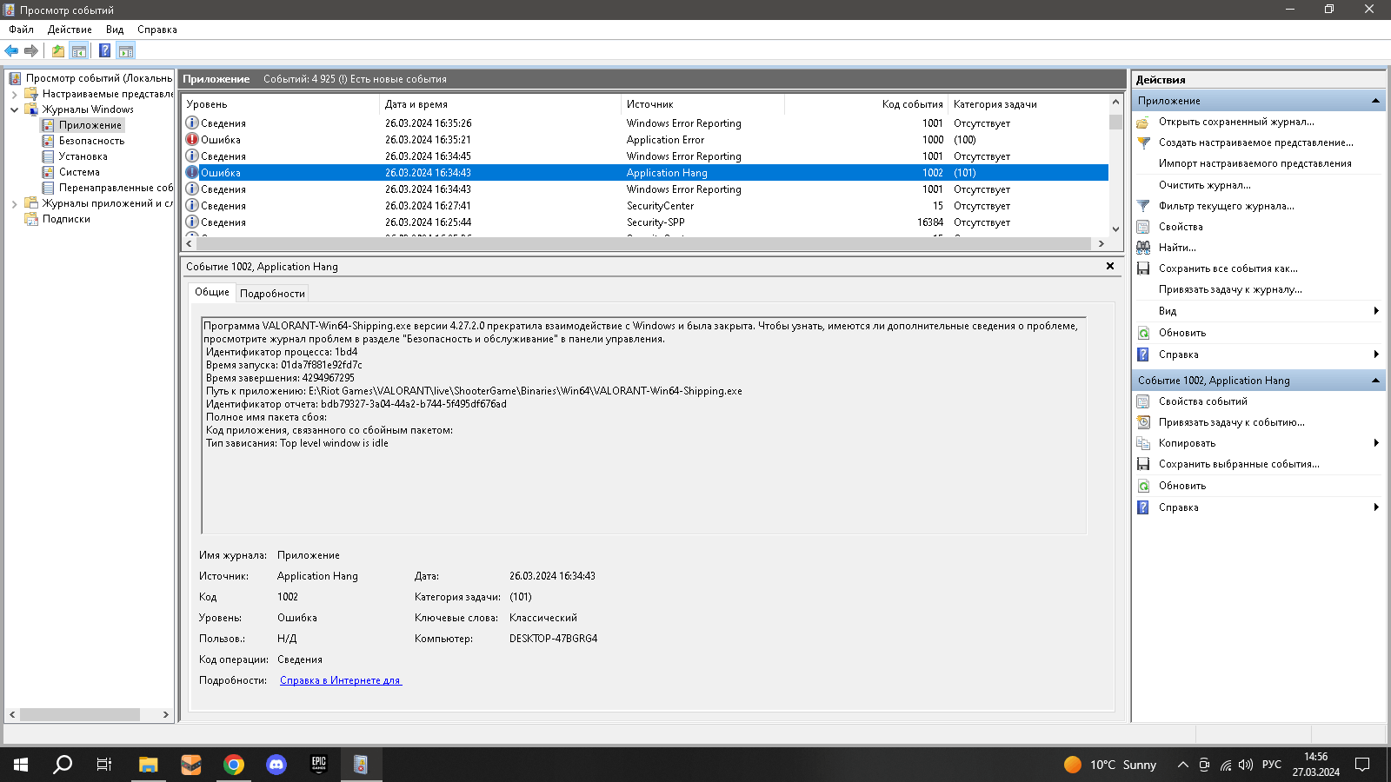1391x782 pixels.
Task: Click 'Справка' icon under Приложение section
Action: pos(1143,355)
